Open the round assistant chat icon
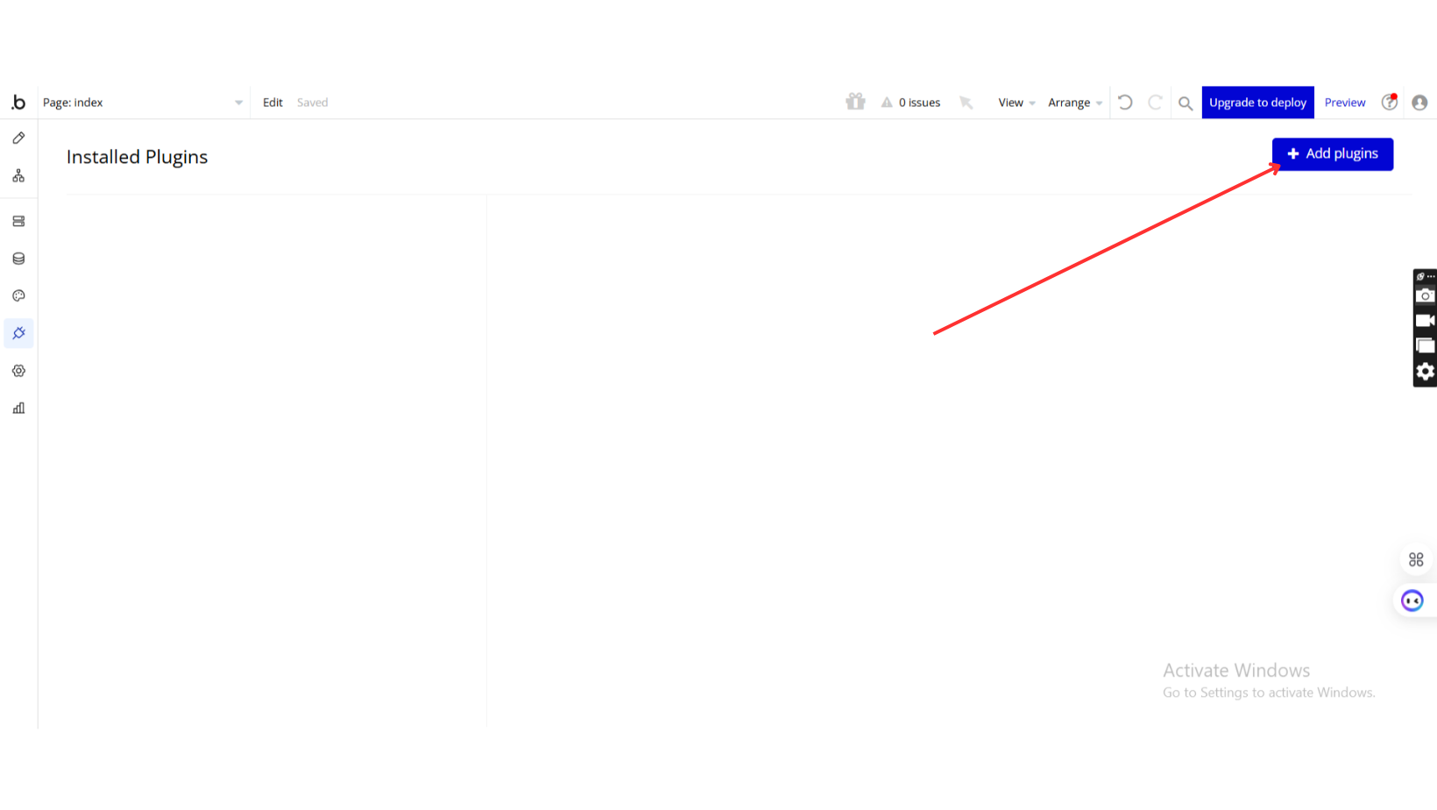This screenshot has height=810, width=1437. [x=1412, y=600]
